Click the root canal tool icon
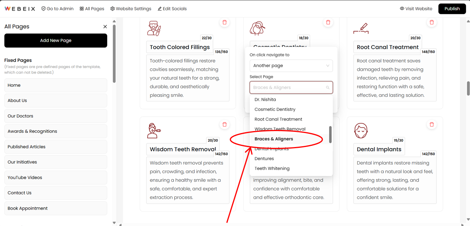470x226 pixels. point(361,28)
